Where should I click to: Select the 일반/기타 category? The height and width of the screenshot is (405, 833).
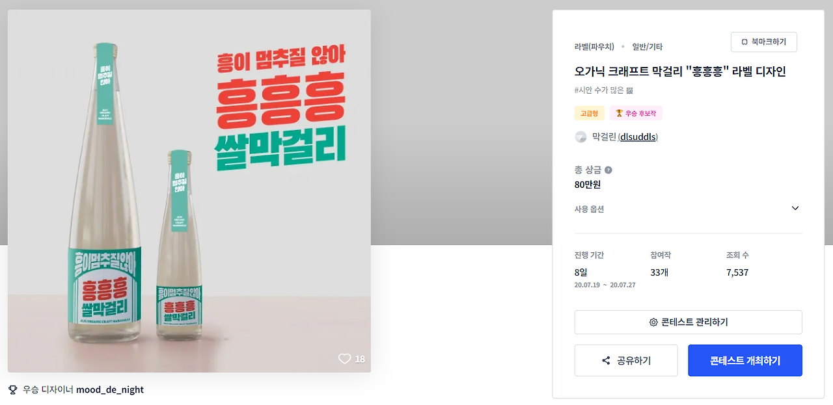tap(647, 47)
